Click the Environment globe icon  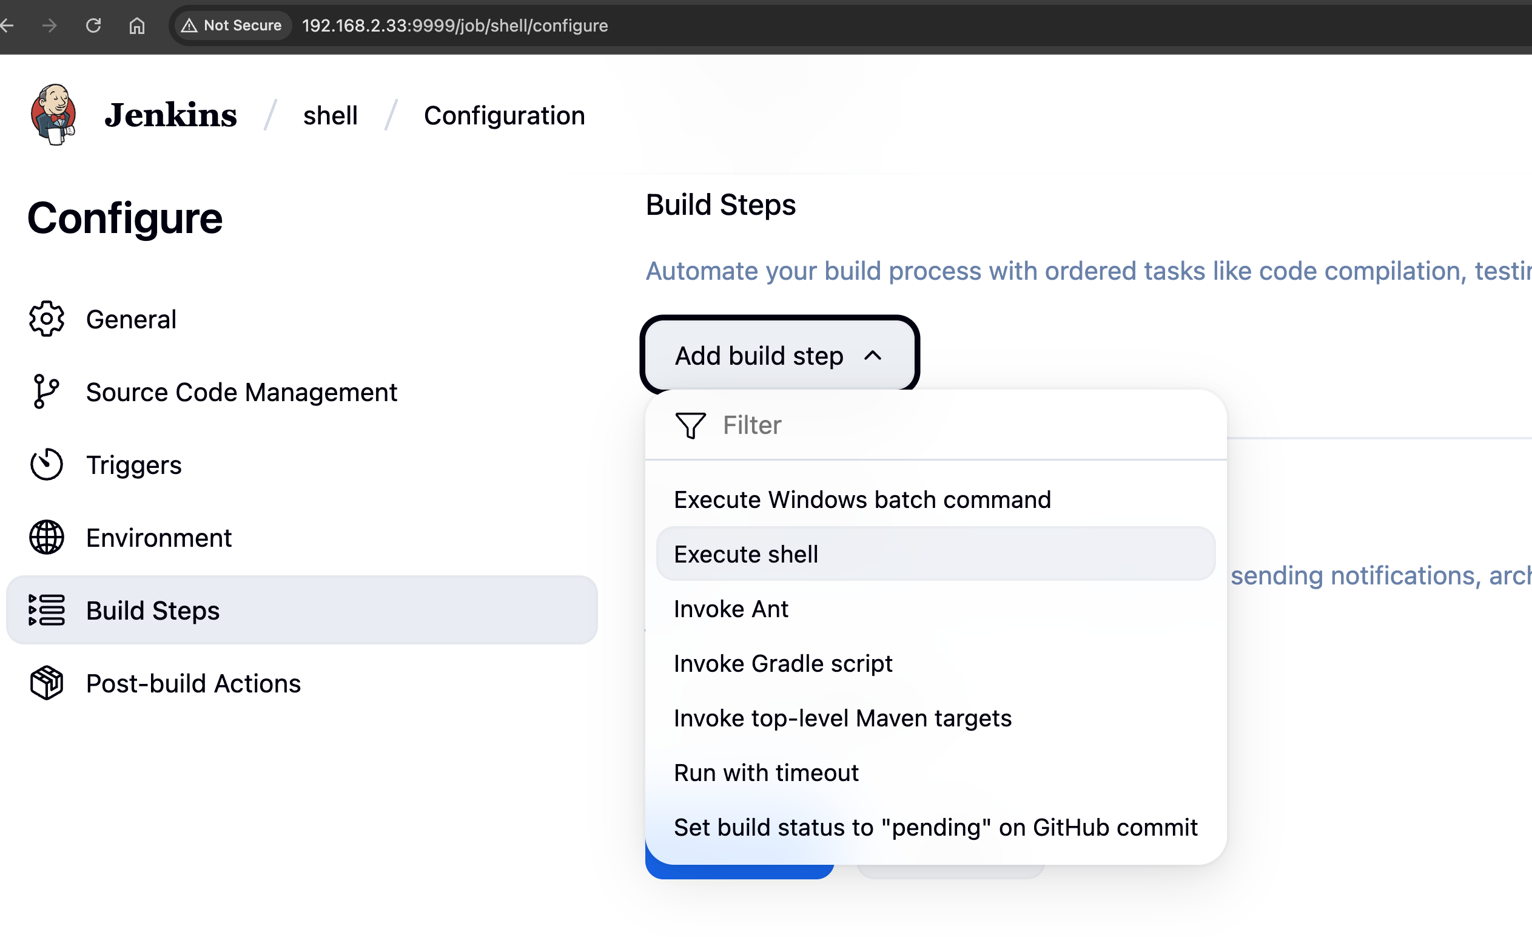pos(47,538)
